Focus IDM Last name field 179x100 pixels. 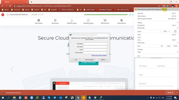(95, 47)
